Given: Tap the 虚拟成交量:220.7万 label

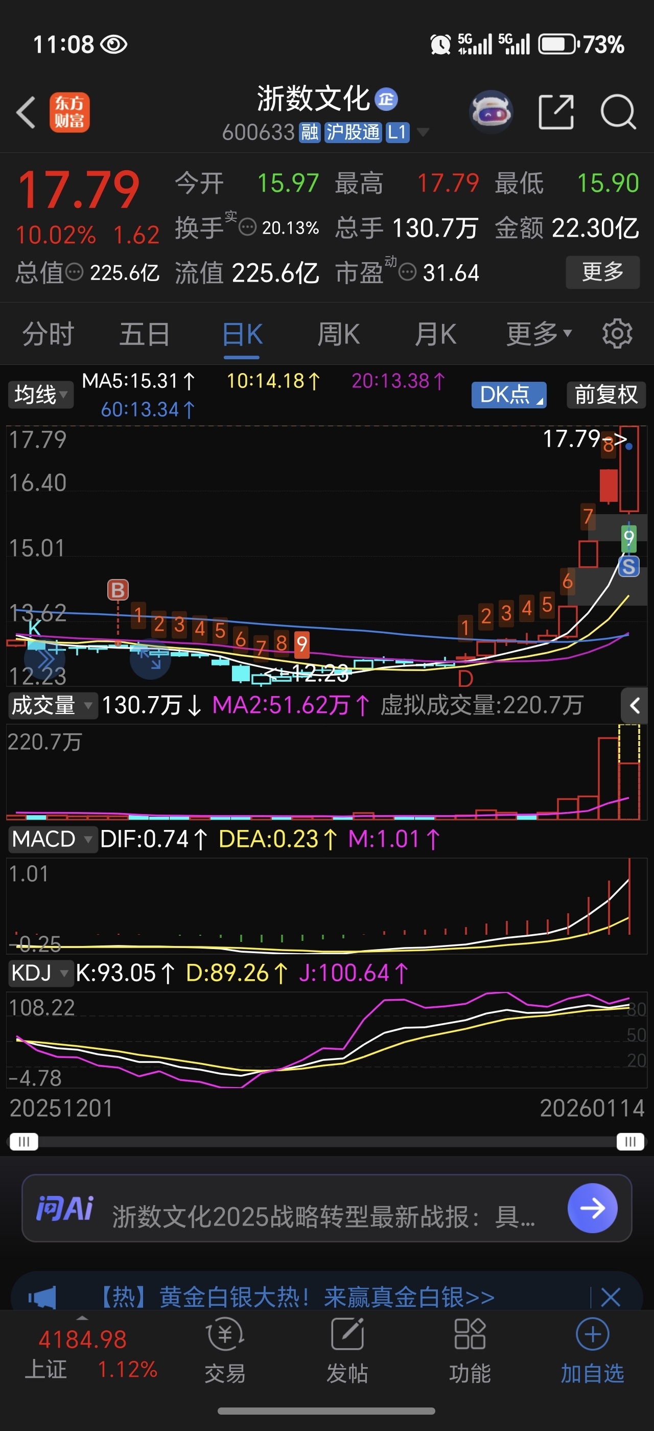Looking at the screenshot, I should [x=481, y=705].
